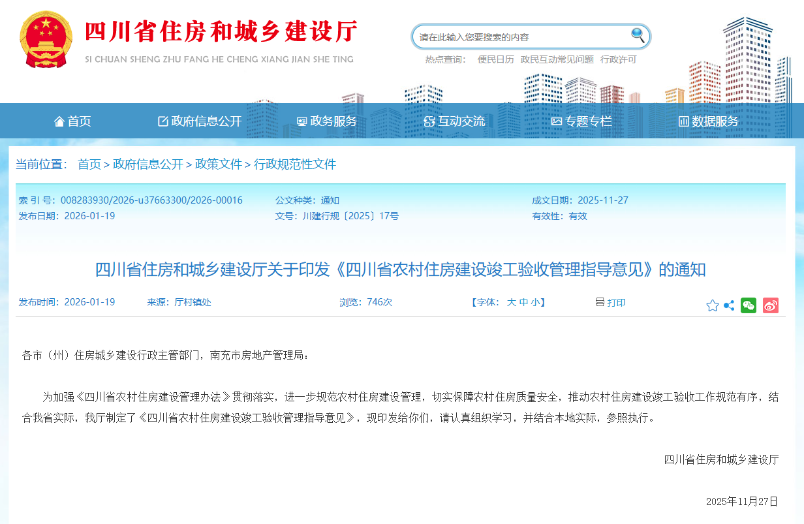Open the 互动交流 menu
Image resolution: width=804 pixels, height=524 pixels.
457,121
